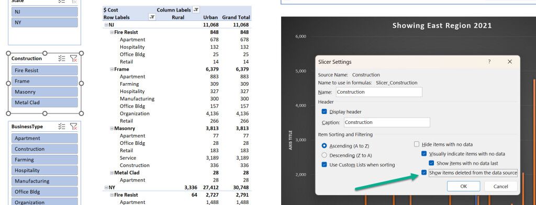Image resolution: width=536 pixels, height=205 pixels.
Task: Toggle Show items deleted from data source
Action: tap(424, 173)
